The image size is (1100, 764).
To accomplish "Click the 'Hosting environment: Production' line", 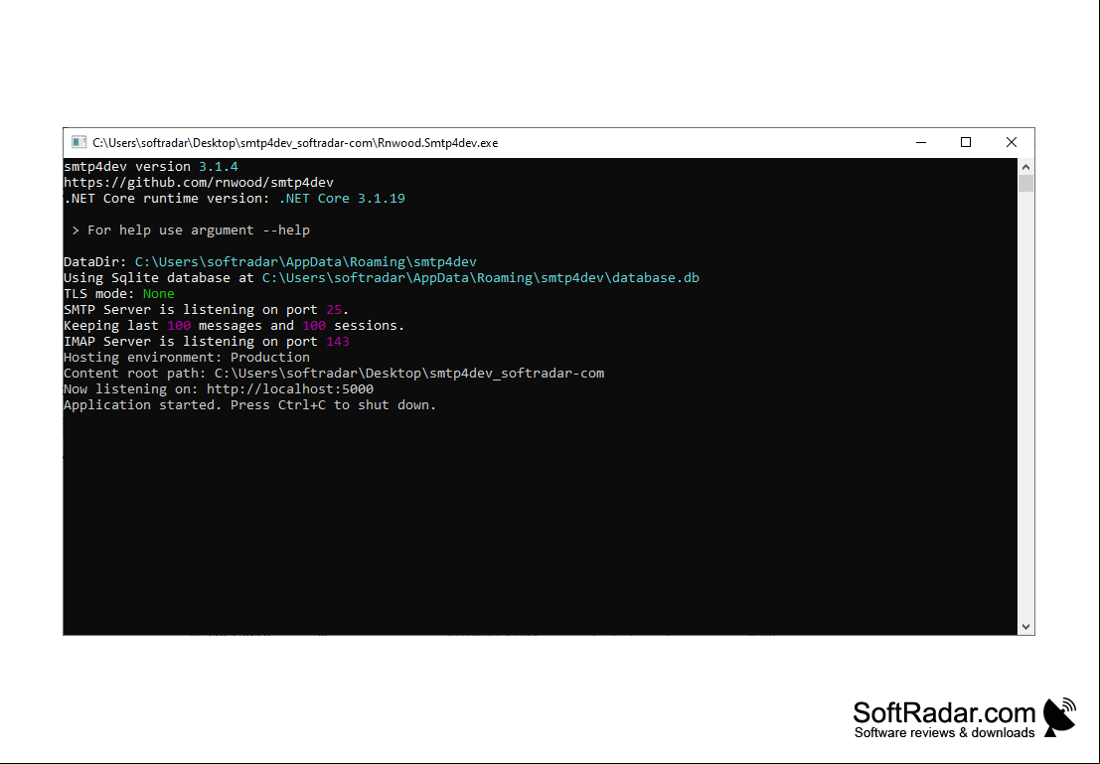I will [x=187, y=357].
